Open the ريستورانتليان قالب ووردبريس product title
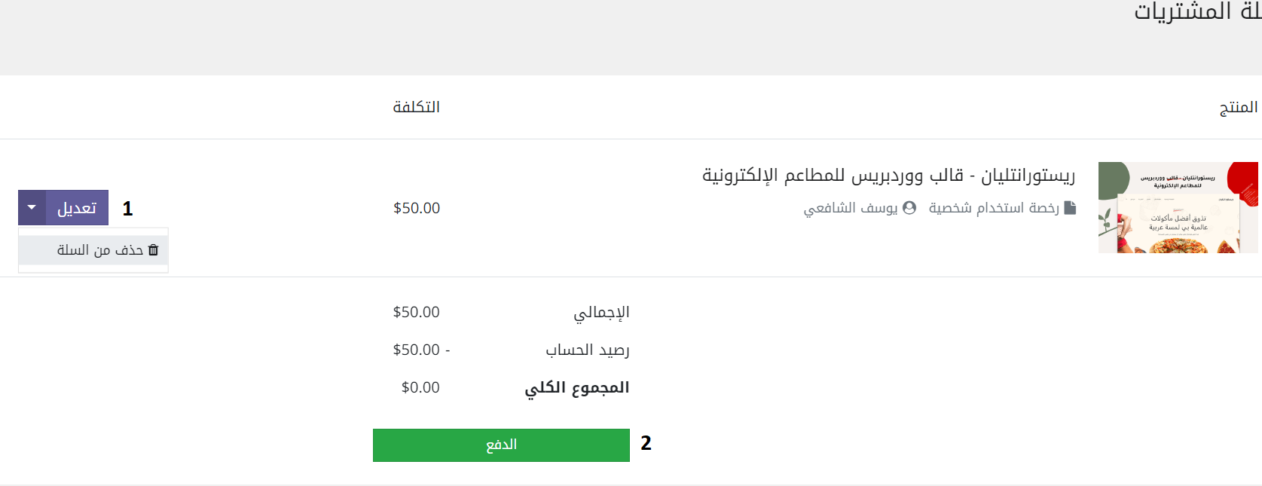1262x486 pixels. [x=888, y=176]
